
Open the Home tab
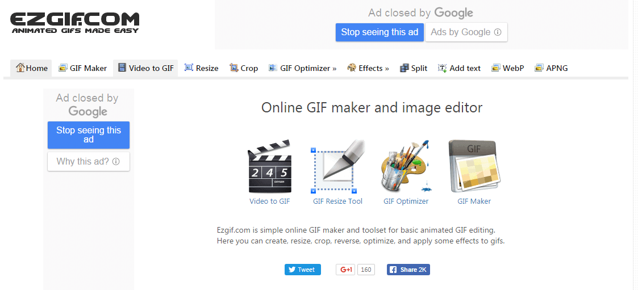click(31, 68)
